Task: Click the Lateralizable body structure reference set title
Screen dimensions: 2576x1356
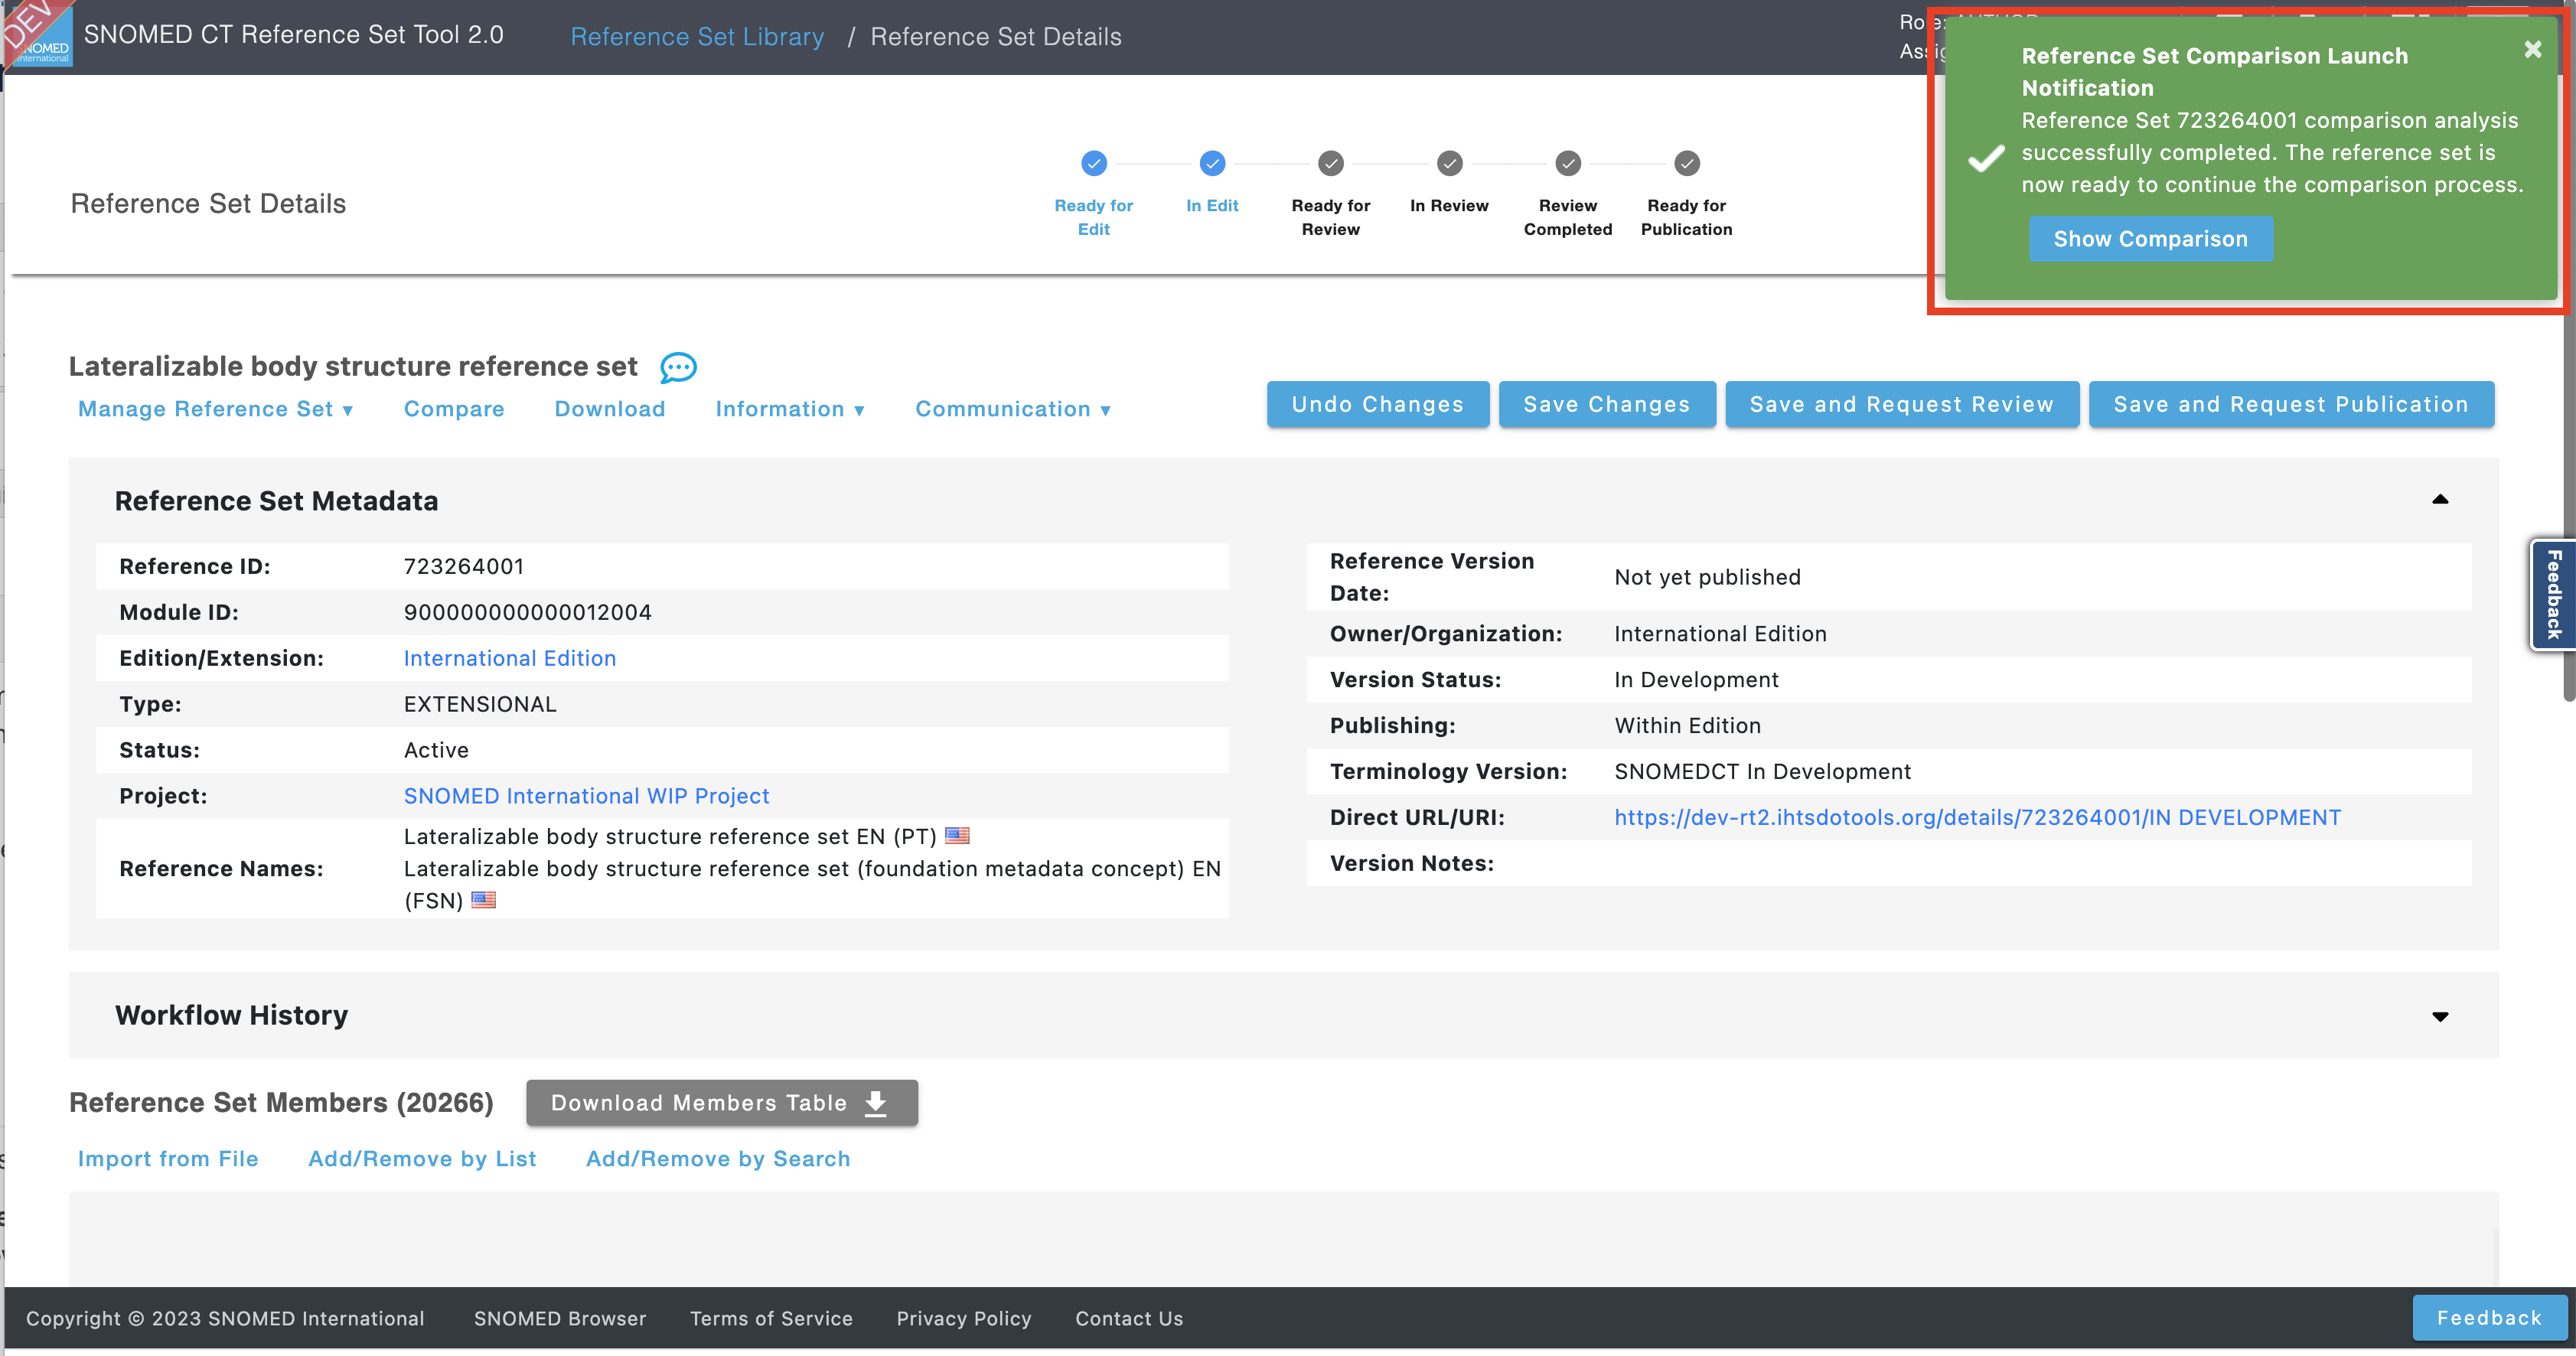Action: tap(353, 366)
